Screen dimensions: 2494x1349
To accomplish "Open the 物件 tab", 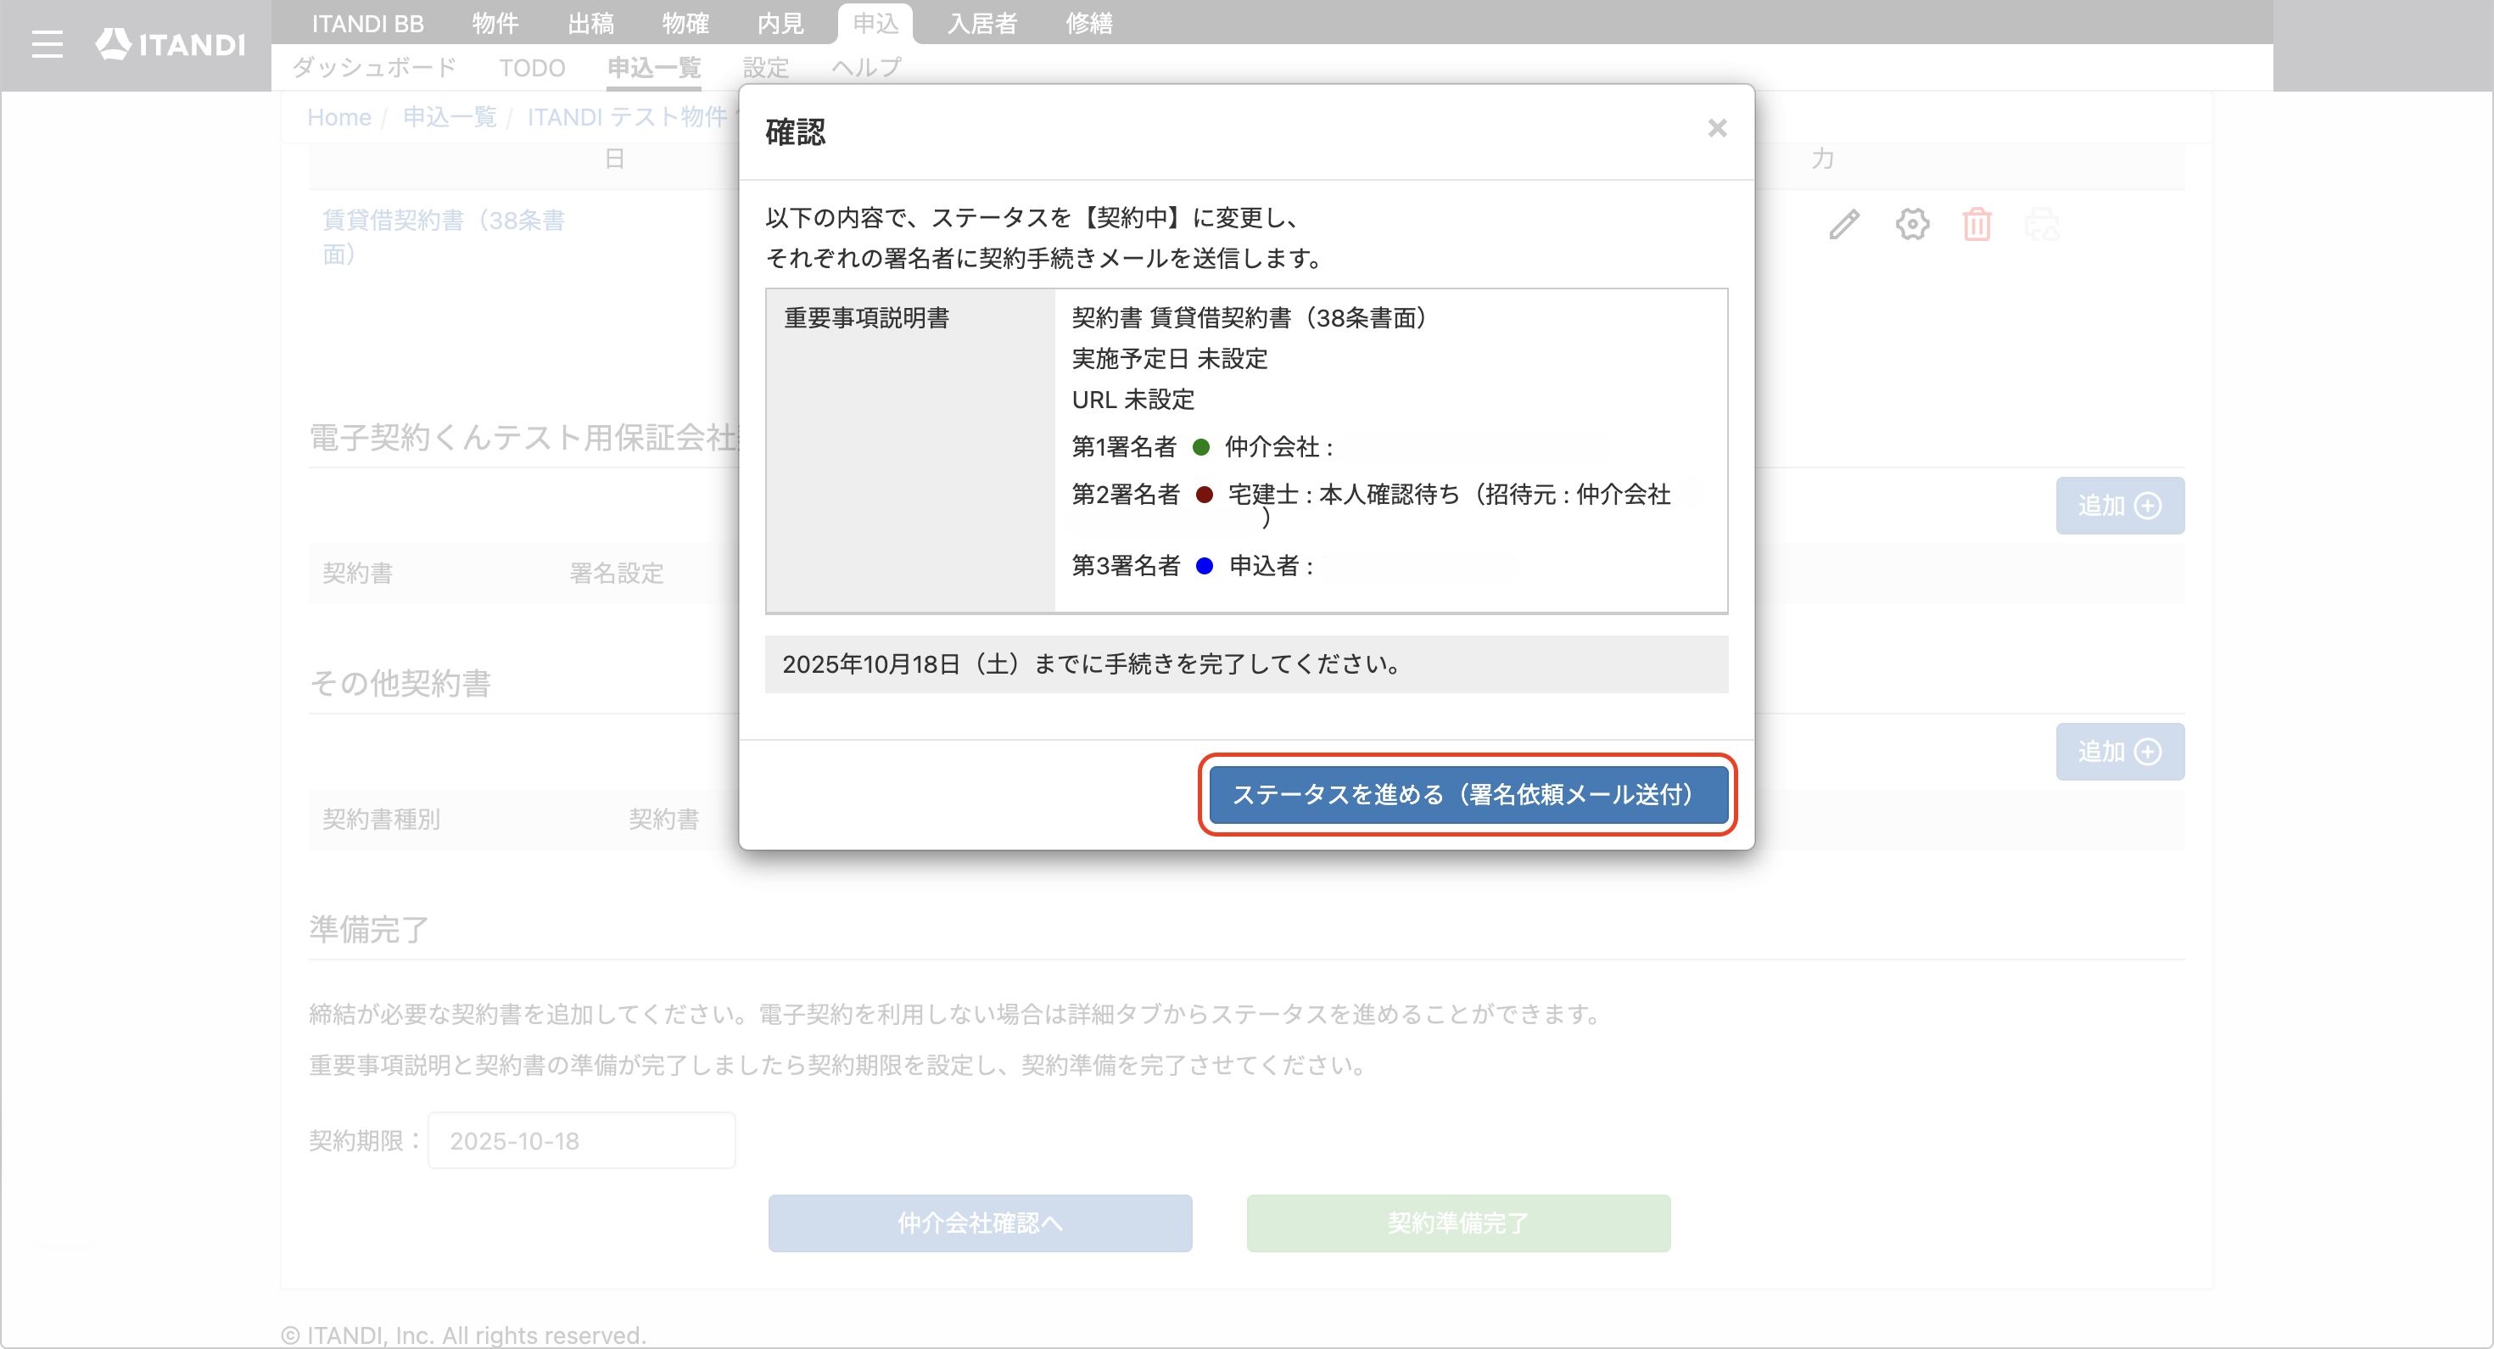I will point(495,23).
